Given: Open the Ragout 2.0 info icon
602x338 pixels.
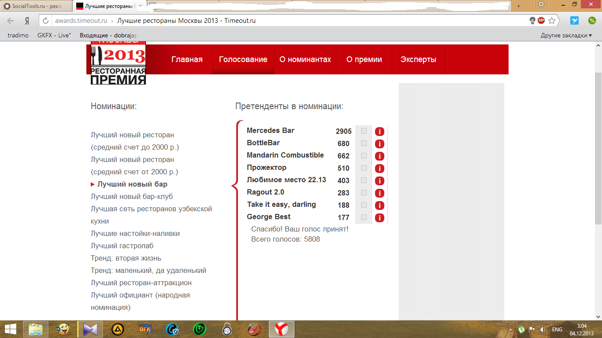Looking at the screenshot, I should tap(379, 193).
